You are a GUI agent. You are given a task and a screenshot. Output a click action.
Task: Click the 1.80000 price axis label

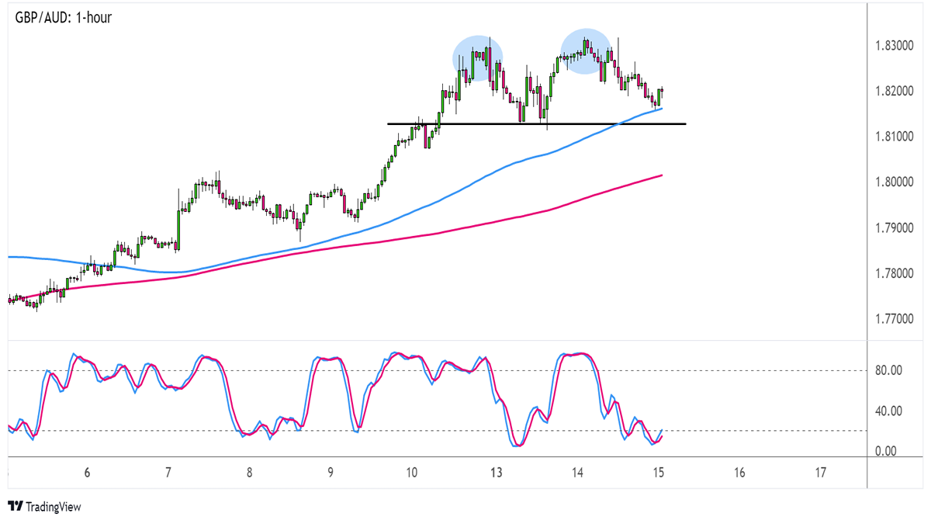[x=896, y=182]
